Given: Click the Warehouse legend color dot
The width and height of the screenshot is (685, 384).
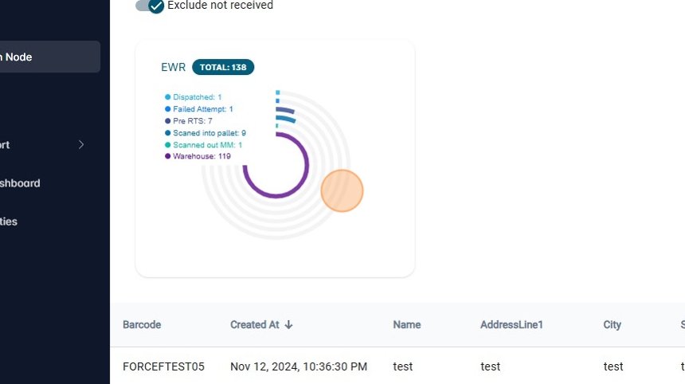Looking at the screenshot, I should point(168,156).
